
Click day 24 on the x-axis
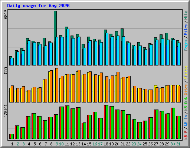click(x=139, y=144)
